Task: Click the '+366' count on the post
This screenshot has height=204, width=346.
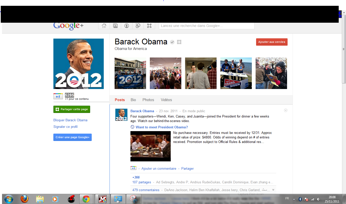Action: [x=136, y=177]
